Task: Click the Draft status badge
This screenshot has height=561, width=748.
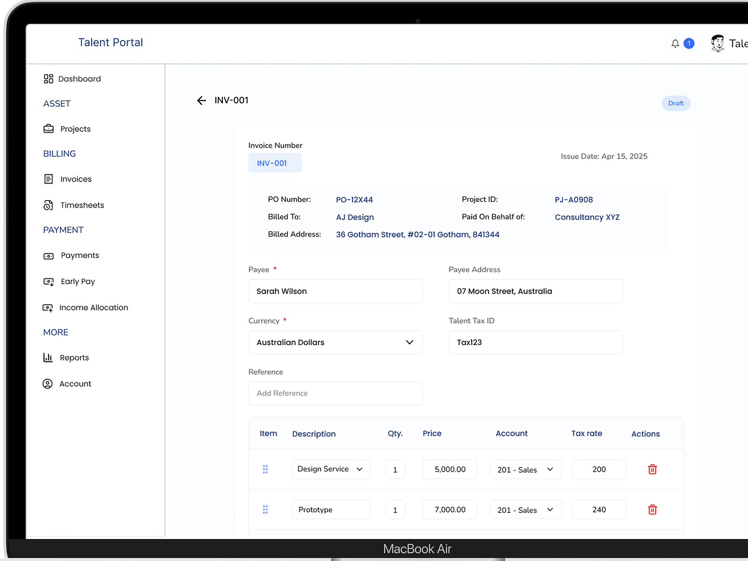Action: 676,103
